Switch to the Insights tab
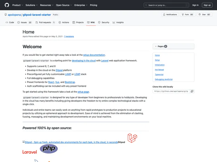 [118, 22]
